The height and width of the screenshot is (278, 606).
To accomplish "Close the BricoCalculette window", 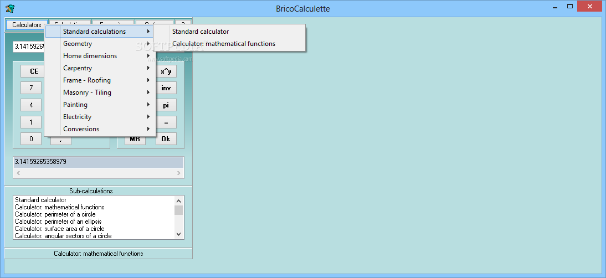I will coord(590,6).
